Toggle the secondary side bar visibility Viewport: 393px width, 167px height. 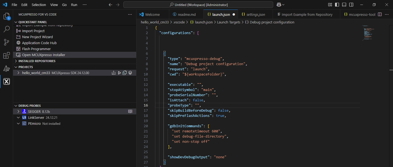(x=351, y=5)
